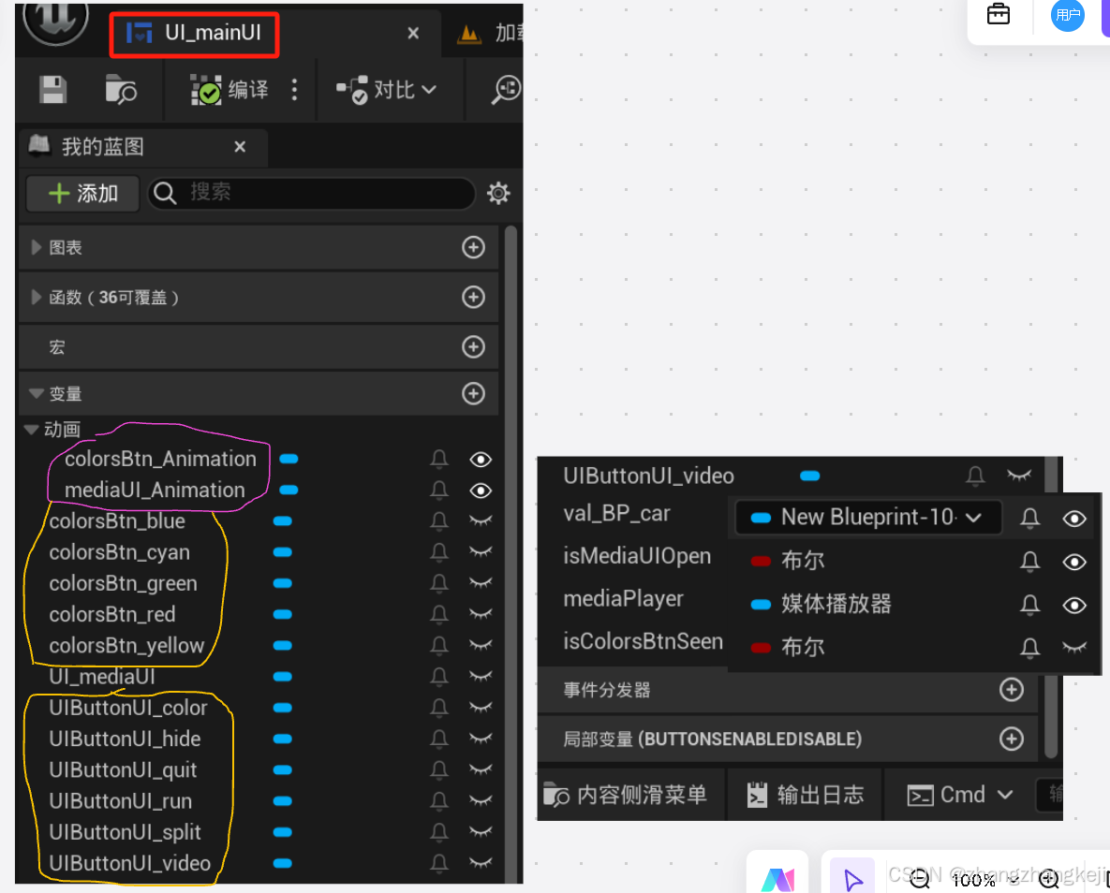
Task: Open the 对比 diff dropdown
Action: 391,89
